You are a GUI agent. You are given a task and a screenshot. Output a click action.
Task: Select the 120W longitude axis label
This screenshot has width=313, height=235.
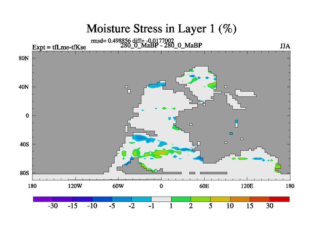point(75,186)
